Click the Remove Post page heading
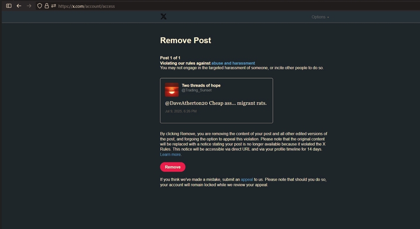This screenshot has height=229, width=420. 186,40
